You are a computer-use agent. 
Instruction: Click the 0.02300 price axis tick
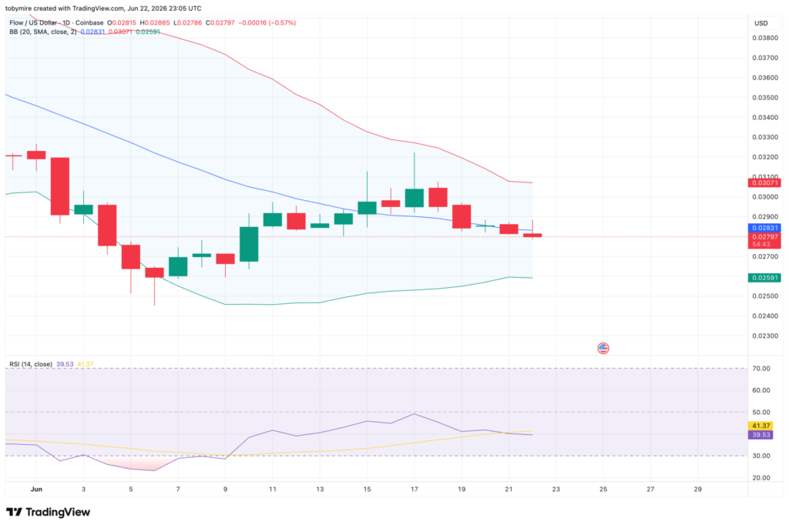765,336
